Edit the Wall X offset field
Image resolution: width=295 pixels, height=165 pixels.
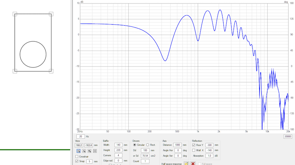209,150
